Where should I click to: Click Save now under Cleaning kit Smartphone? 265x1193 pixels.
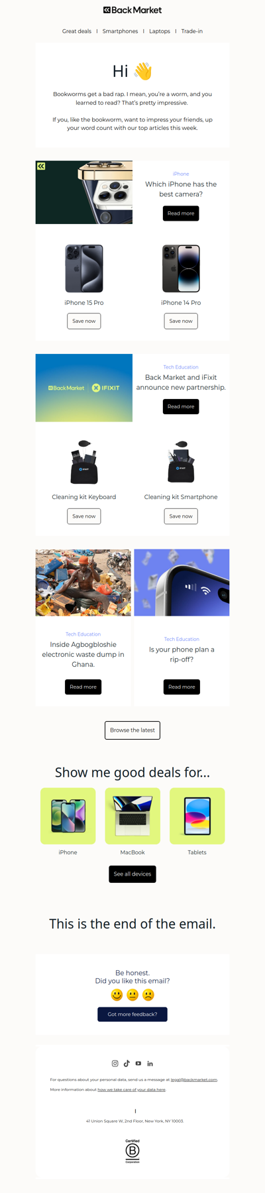(x=181, y=516)
